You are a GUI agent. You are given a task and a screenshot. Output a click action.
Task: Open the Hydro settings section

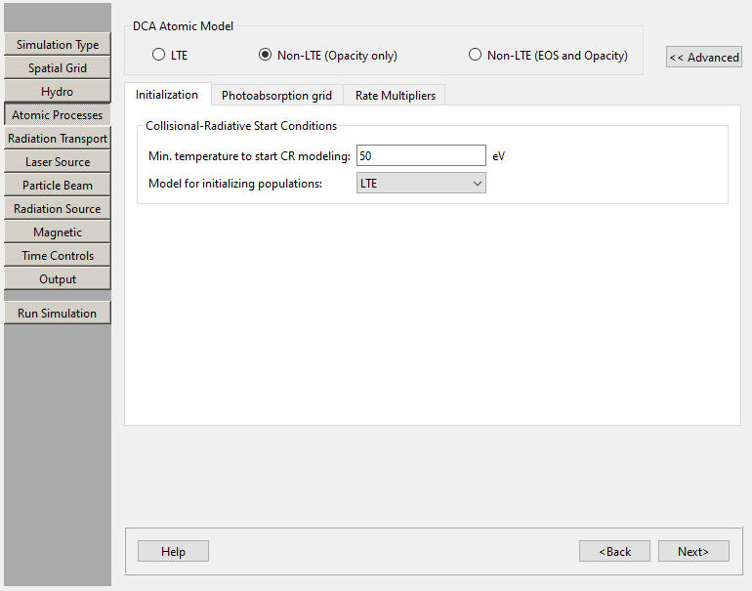pos(58,92)
